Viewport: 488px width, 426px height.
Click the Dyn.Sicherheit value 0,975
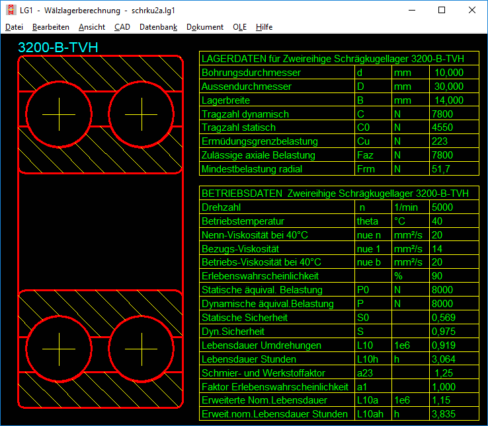point(444,332)
